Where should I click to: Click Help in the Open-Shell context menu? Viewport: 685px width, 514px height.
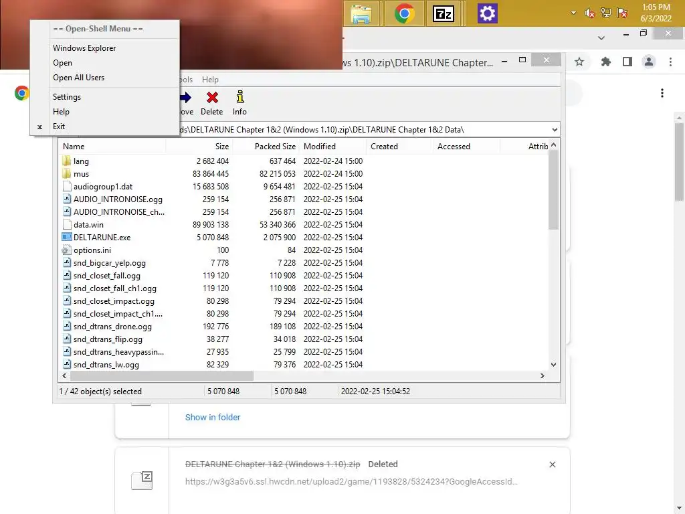tap(61, 112)
